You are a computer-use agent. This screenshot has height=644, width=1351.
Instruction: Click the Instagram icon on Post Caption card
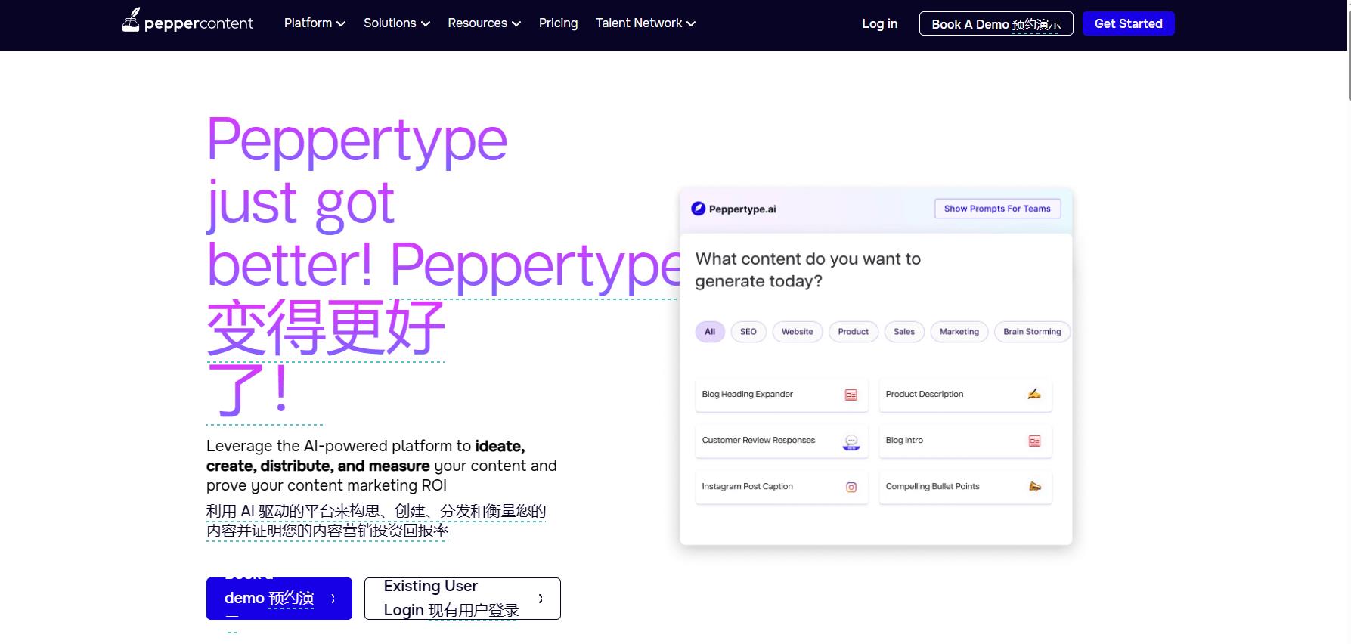tap(851, 487)
